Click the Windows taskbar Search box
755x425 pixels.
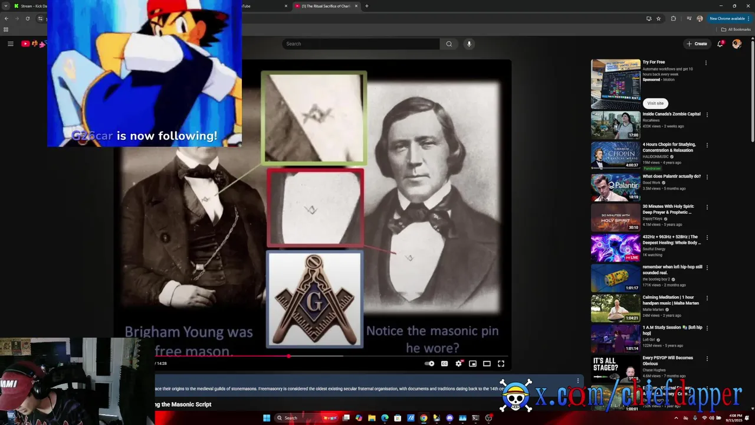[x=305, y=418]
